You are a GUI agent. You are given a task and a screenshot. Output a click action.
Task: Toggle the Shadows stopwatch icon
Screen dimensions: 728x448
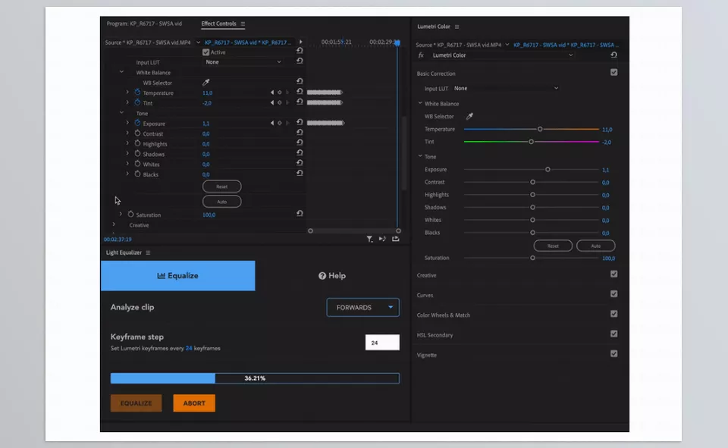tap(137, 154)
